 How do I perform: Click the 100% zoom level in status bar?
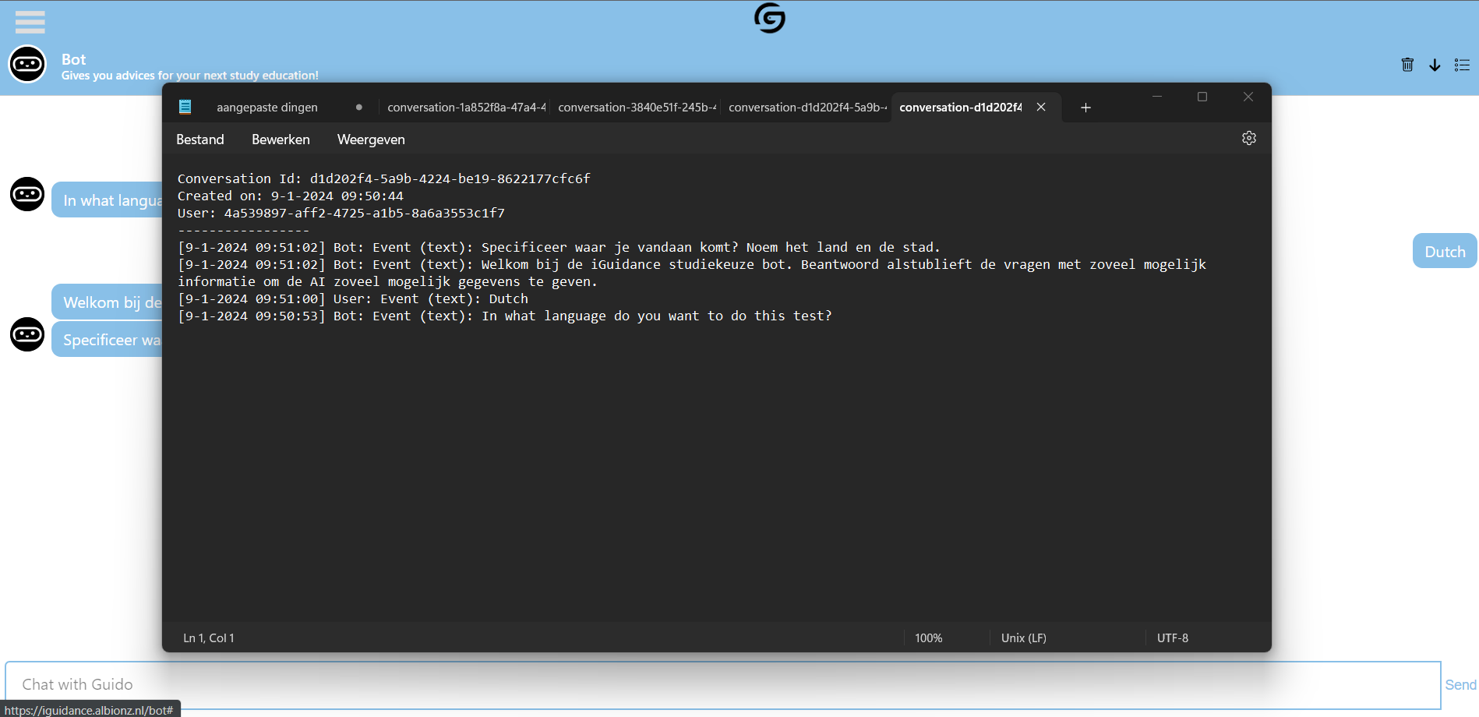click(928, 638)
